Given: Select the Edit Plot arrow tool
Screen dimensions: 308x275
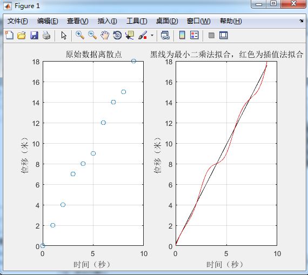Looking at the screenshot, I should tap(64, 36).
